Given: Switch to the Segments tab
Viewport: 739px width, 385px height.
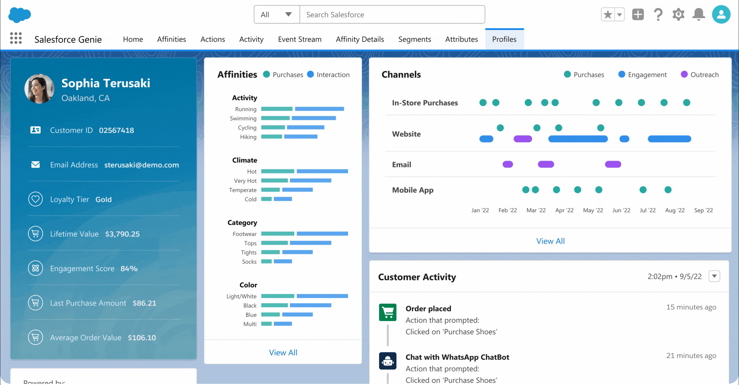Looking at the screenshot, I should pyautogui.click(x=415, y=39).
